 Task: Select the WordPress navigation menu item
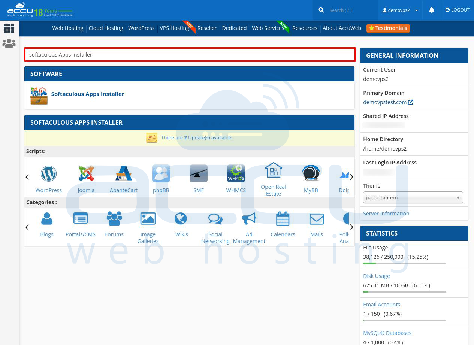pos(141,28)
